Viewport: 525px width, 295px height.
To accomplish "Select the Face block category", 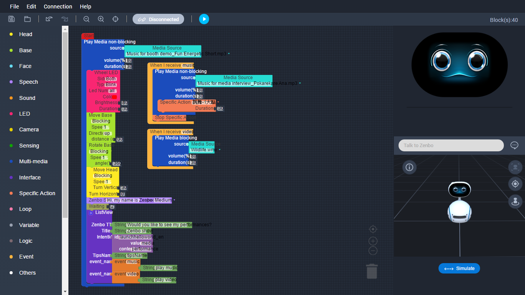I will pyautogui.click(x=25, y=66).
